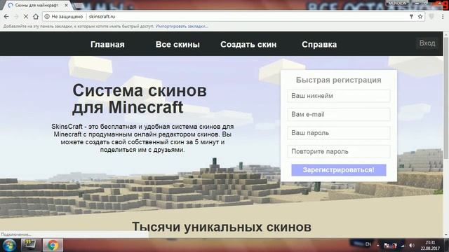The width and height of the screenshot is (449, 252).
Task: Click the Зарегистрироваться! button
Action: [339, 170]
